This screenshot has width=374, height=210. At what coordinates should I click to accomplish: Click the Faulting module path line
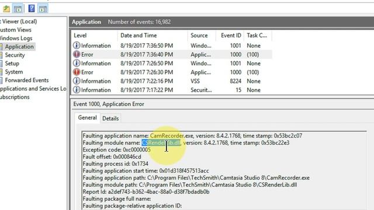(190, 185)
